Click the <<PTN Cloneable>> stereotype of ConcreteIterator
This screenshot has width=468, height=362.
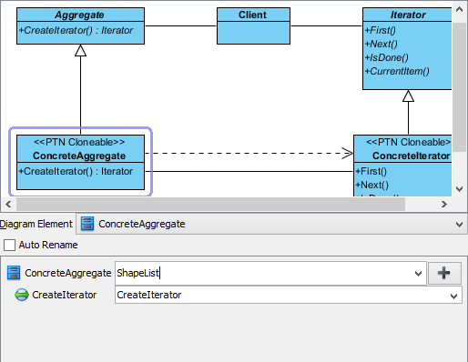408,142
